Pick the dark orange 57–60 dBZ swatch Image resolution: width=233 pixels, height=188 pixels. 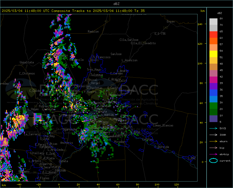(x=213, y=41)
